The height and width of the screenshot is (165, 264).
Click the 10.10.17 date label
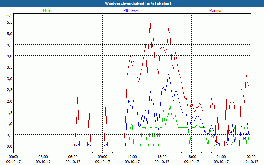(251, 162)
